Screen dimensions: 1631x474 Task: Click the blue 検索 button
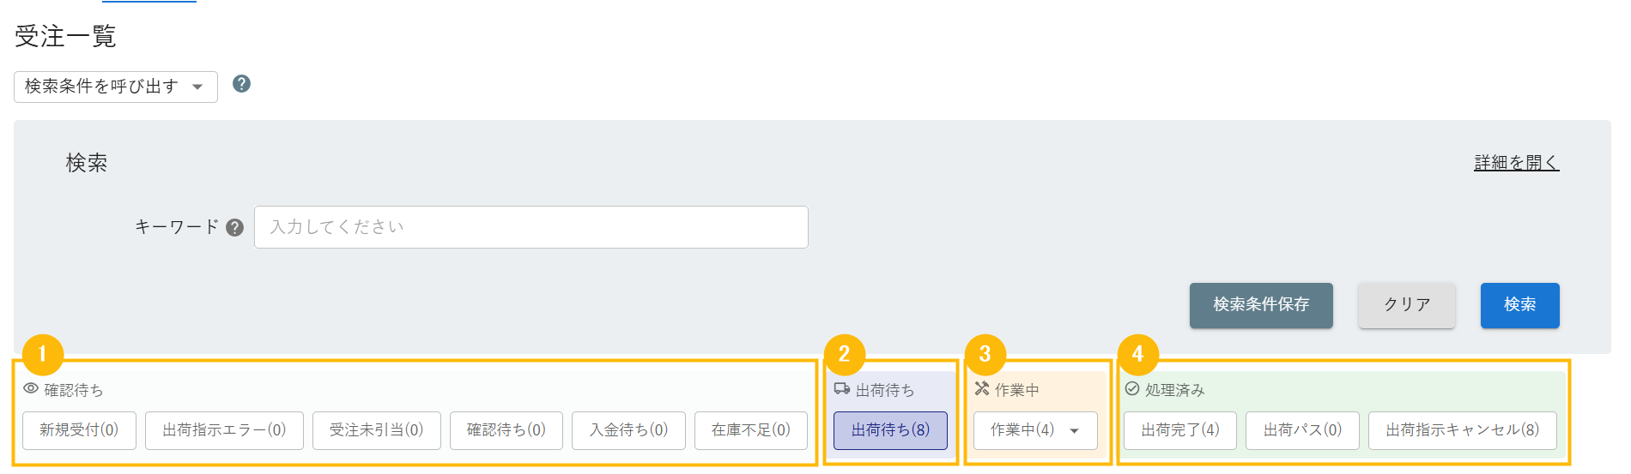pos(1519,305)
